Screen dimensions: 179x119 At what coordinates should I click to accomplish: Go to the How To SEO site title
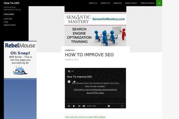pos(12,3)
